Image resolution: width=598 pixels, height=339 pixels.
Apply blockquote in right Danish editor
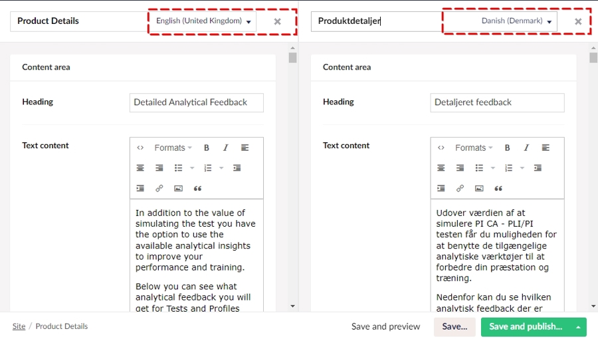click(x=498, y=188)
